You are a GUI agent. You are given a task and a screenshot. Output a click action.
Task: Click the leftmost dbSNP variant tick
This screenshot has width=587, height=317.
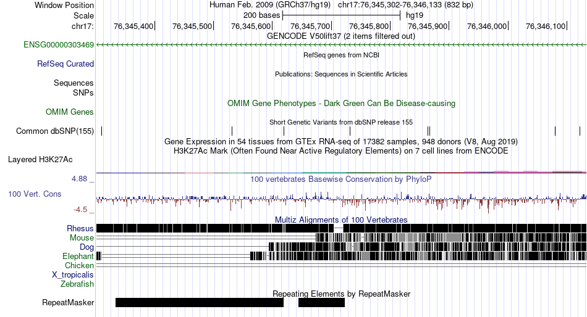[102, 131]
